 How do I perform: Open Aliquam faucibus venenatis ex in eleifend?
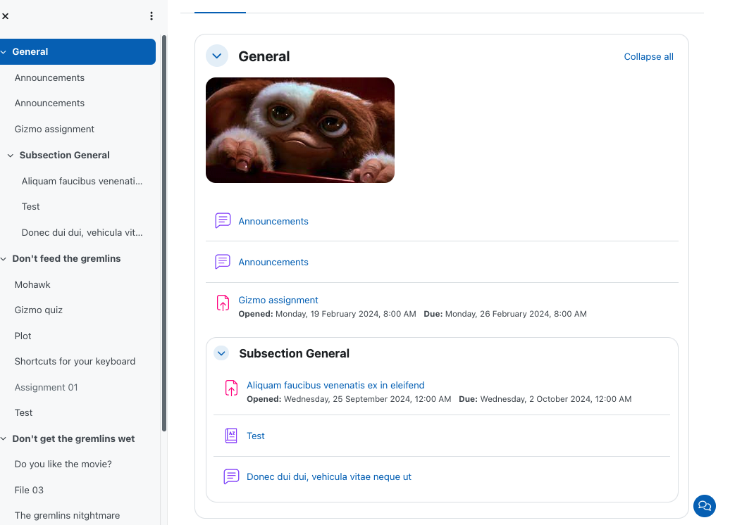(x=335, y=386)
